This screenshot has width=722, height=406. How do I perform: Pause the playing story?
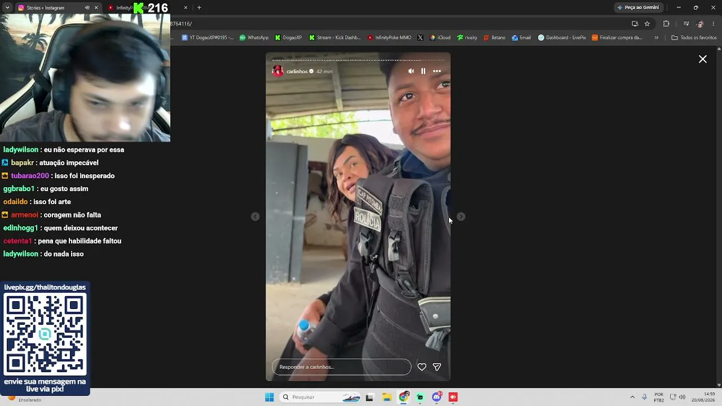[x=423, y=71]
